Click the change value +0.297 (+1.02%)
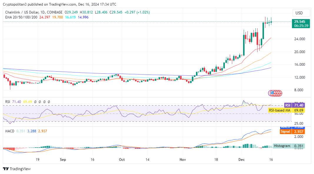Viewport: 314px width, 174px height. [137, 12]
